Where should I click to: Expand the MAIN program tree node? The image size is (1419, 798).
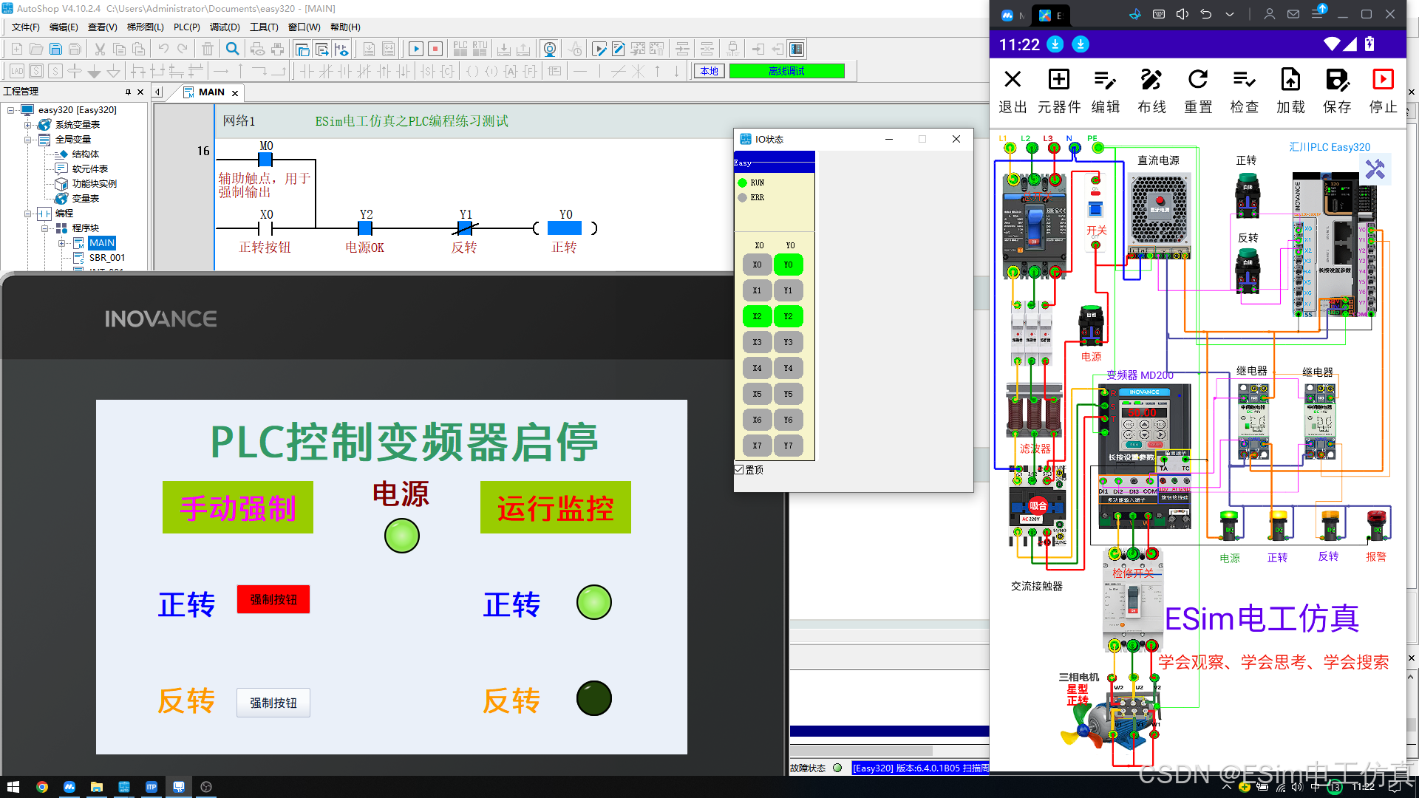(x=62, y=243)
